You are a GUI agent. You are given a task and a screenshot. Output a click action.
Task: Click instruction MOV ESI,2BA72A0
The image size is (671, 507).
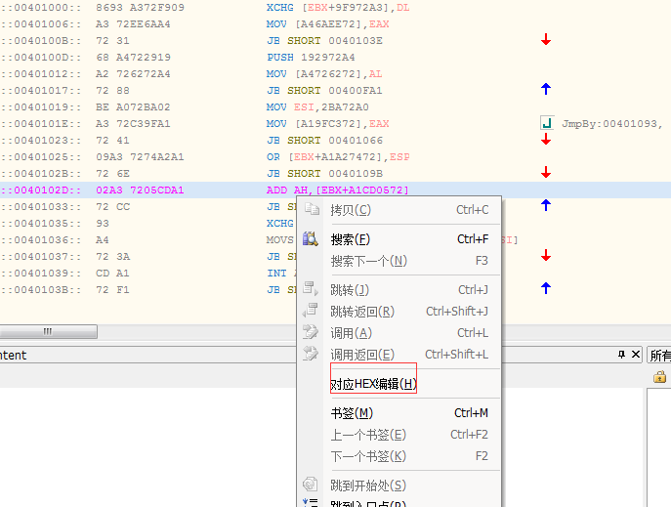(317, 106)
